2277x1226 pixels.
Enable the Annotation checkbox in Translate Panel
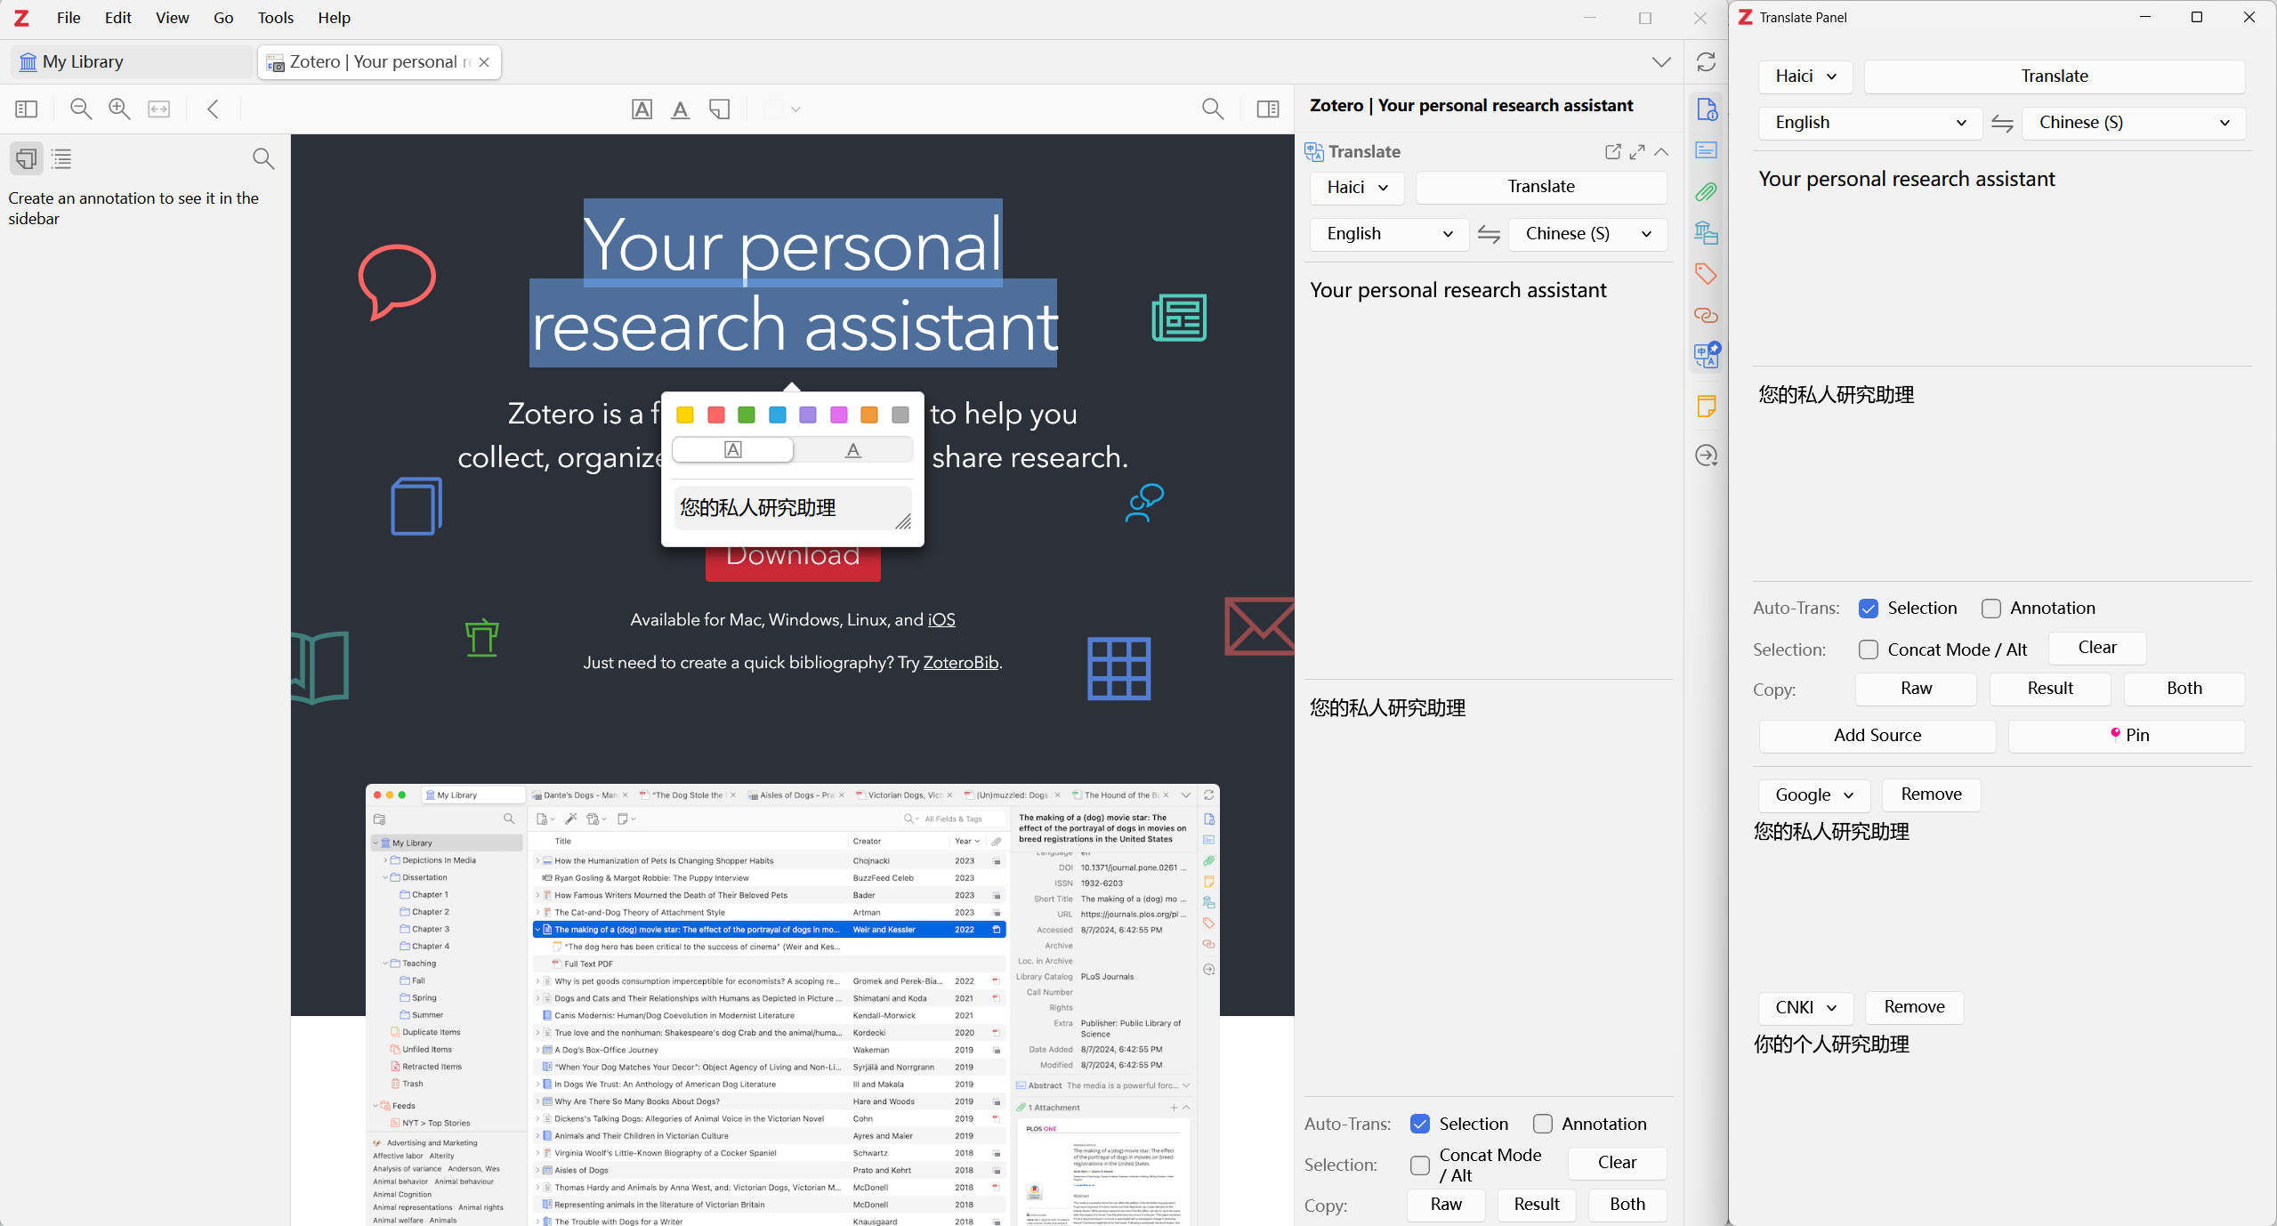[x=1991, y=609]
